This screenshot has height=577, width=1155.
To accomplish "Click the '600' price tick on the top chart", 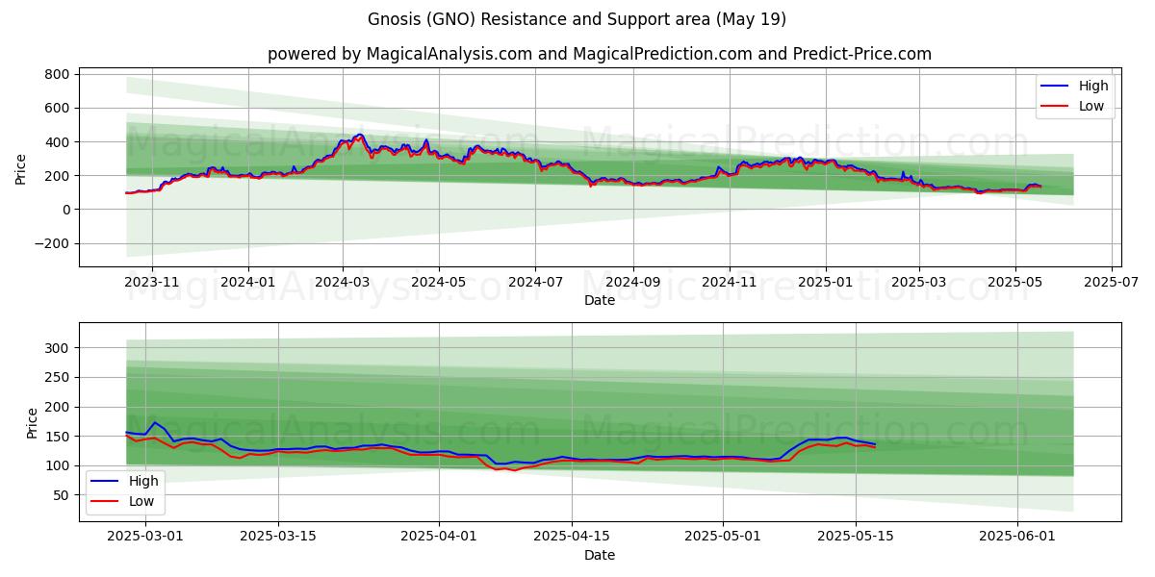I will (57, 108).
